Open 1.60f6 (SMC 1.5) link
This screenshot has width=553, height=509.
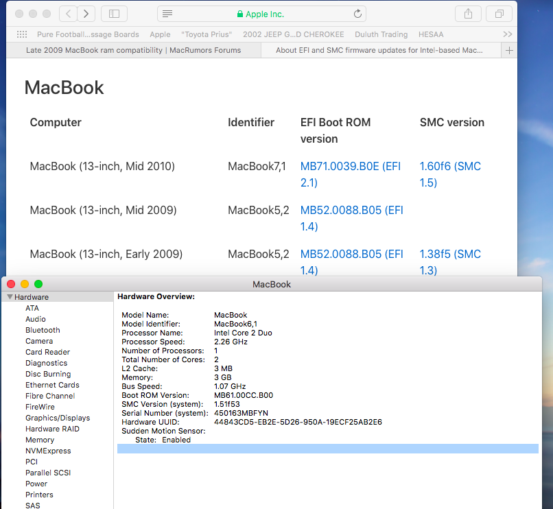tap(450, 174)
